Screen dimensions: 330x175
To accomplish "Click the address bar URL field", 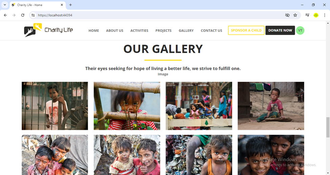I will coord(160,15).
